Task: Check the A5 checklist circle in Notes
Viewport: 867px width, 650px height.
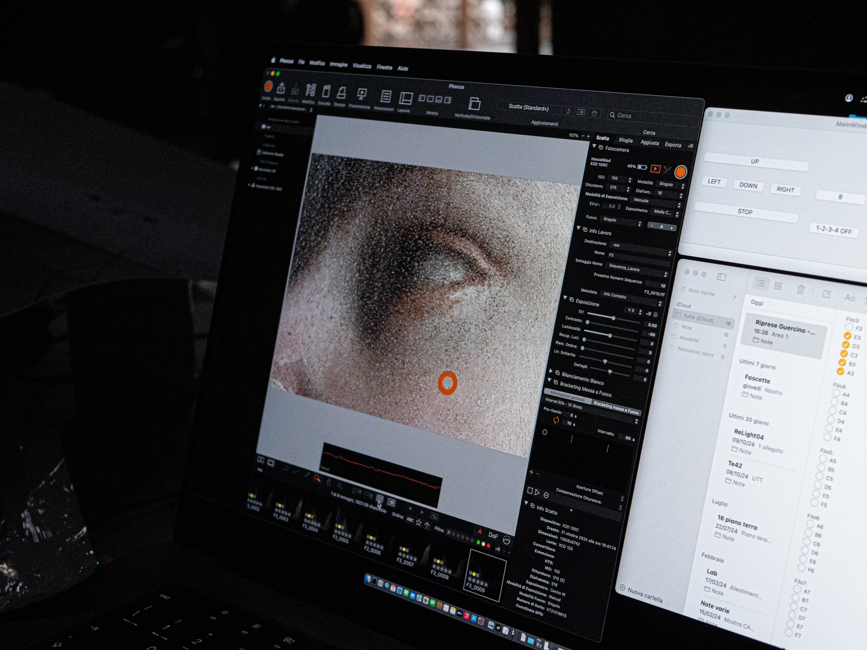Action: coord(823,459)
